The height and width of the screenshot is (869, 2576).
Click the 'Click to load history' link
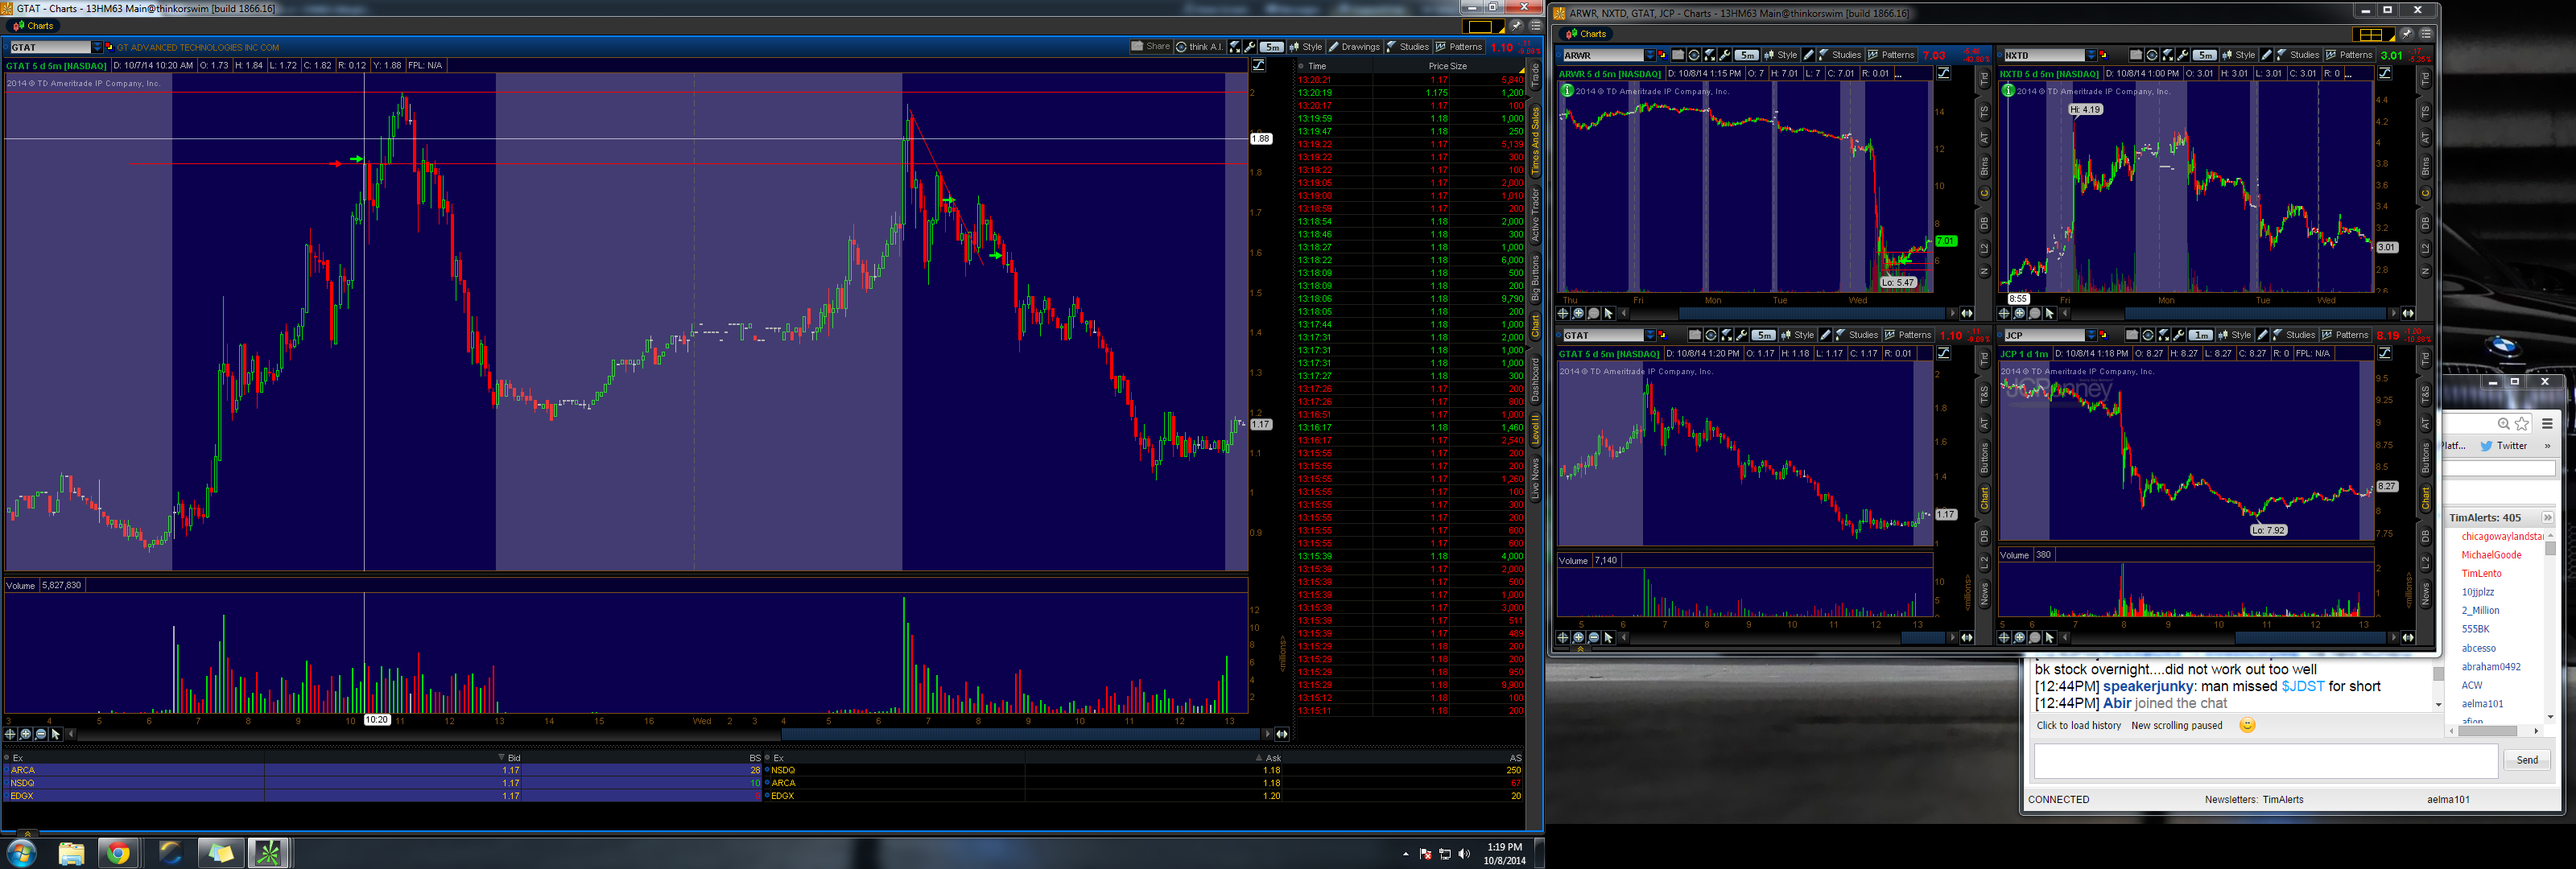(2078, 726)
